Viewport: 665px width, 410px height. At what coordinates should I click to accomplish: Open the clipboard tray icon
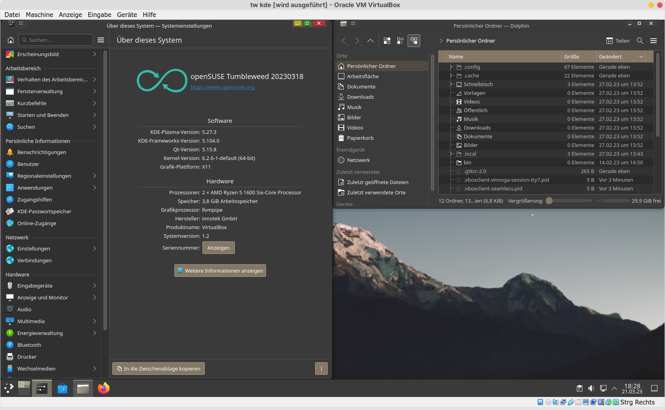click(580, 388)
